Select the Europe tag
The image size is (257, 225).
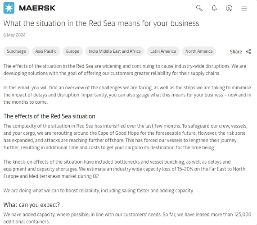tap(72, 51)
